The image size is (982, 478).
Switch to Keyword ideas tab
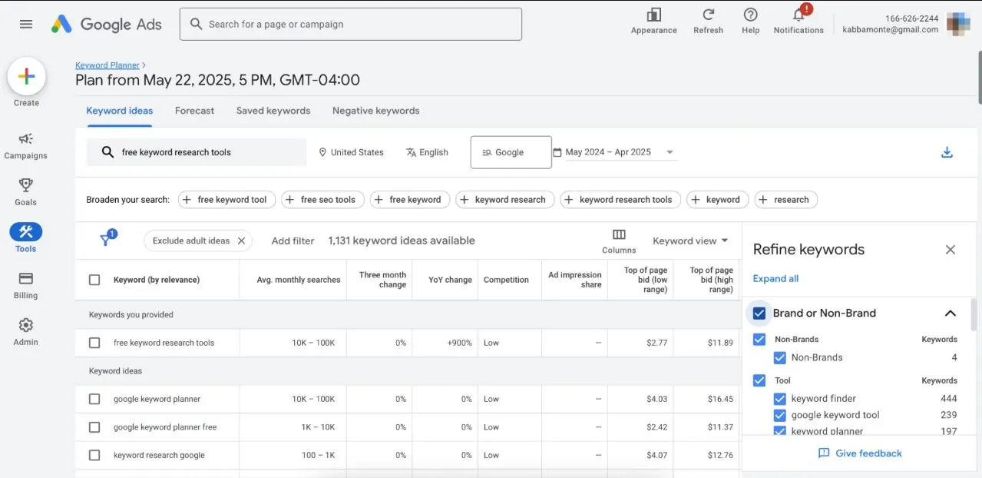(x=120, y=111)
